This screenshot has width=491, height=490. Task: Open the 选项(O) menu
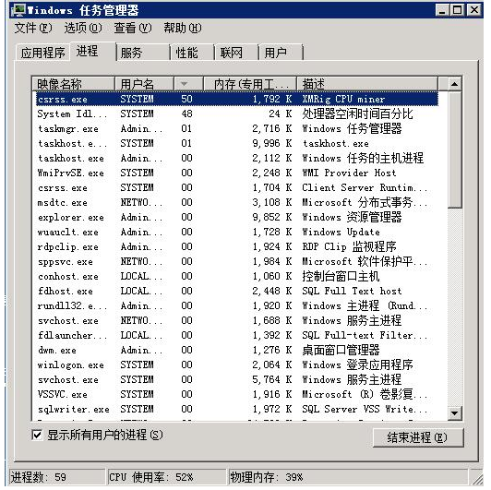coord(83,29)
